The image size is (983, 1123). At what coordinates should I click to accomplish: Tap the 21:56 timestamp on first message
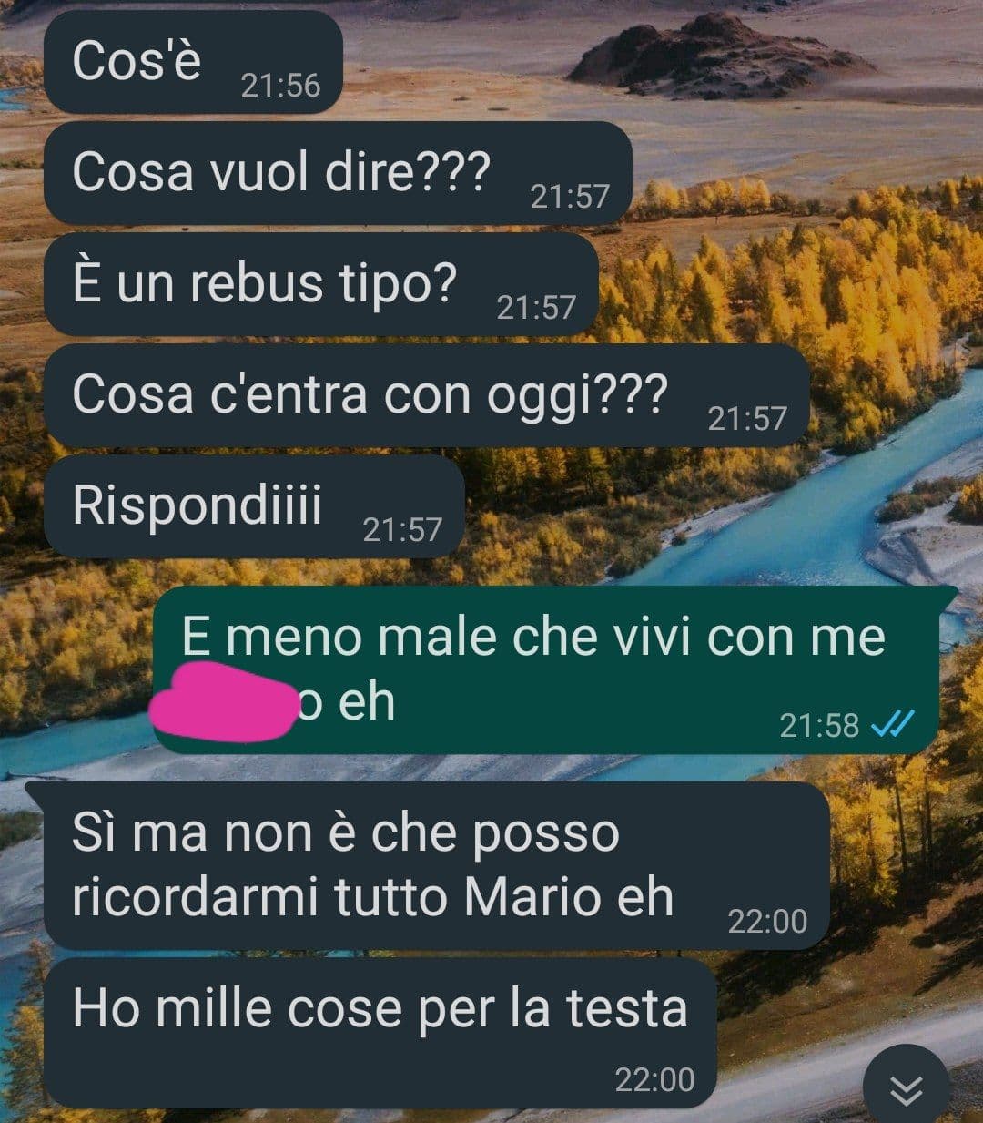coord(280,86)
